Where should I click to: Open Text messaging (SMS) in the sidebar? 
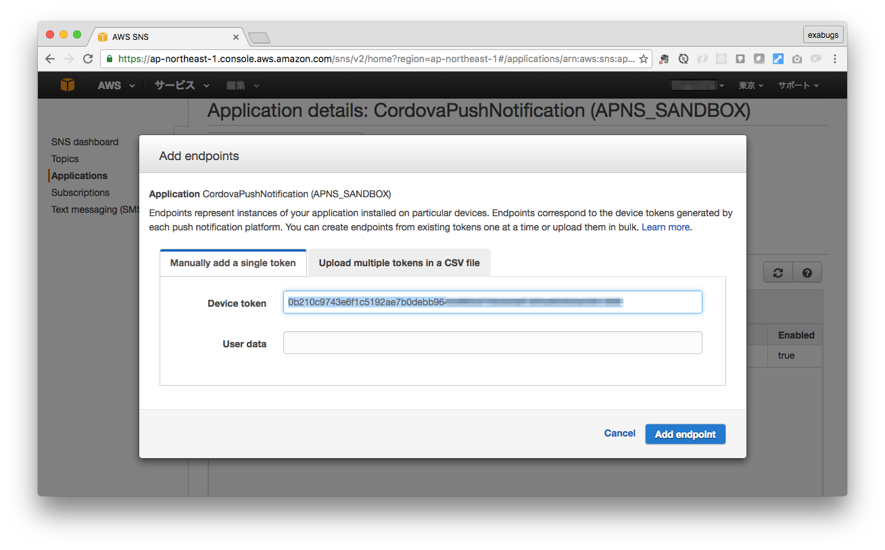(x=95, y=209)
